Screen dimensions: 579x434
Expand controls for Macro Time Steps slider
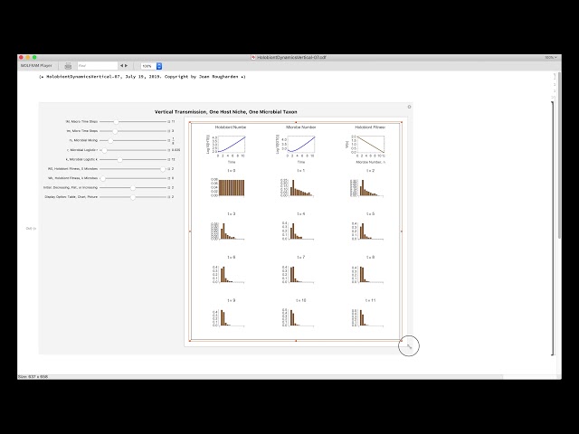(169, 121)
